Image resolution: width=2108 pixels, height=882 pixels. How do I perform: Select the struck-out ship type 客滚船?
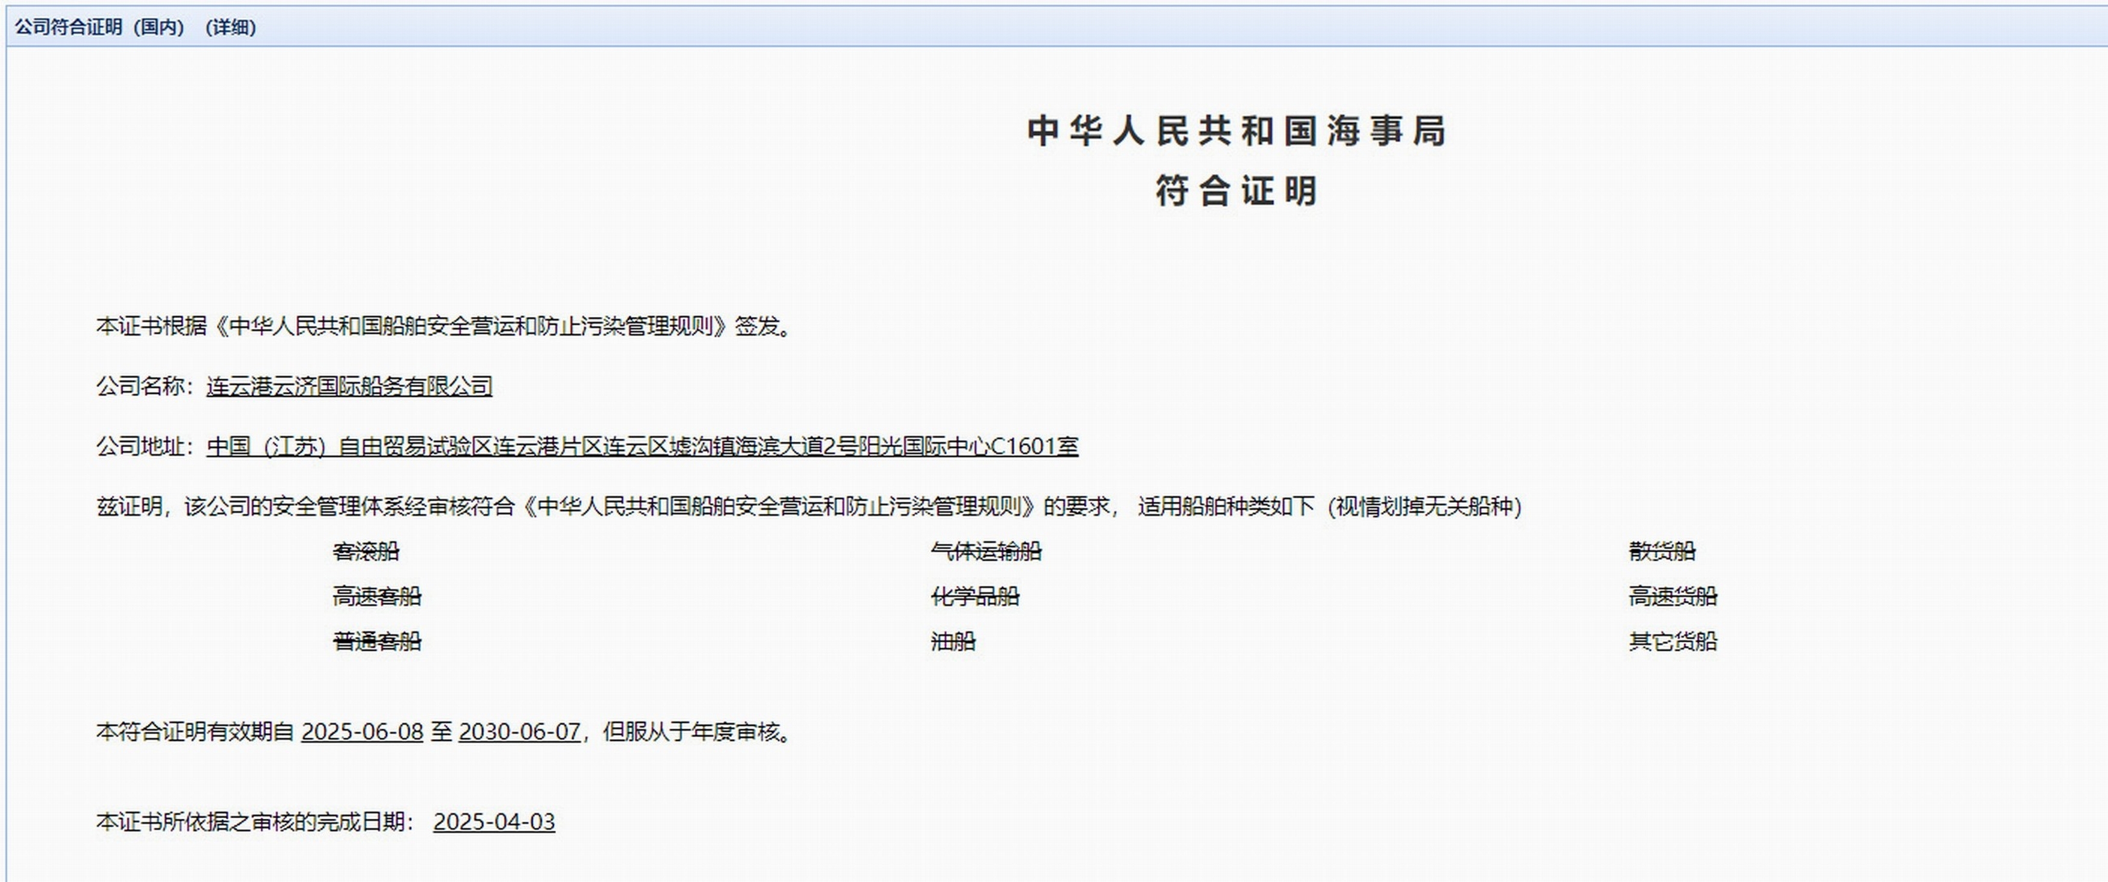click(366, 551)
